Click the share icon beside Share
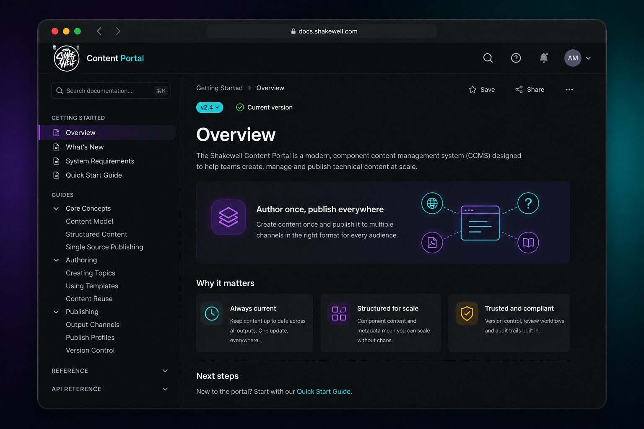Screen dimensions: 644x429 click(519, 89)
